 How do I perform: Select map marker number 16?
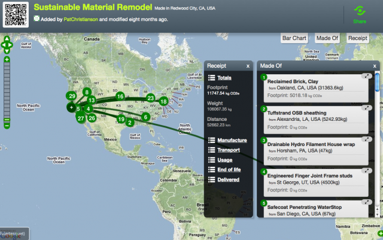[120, 96]
